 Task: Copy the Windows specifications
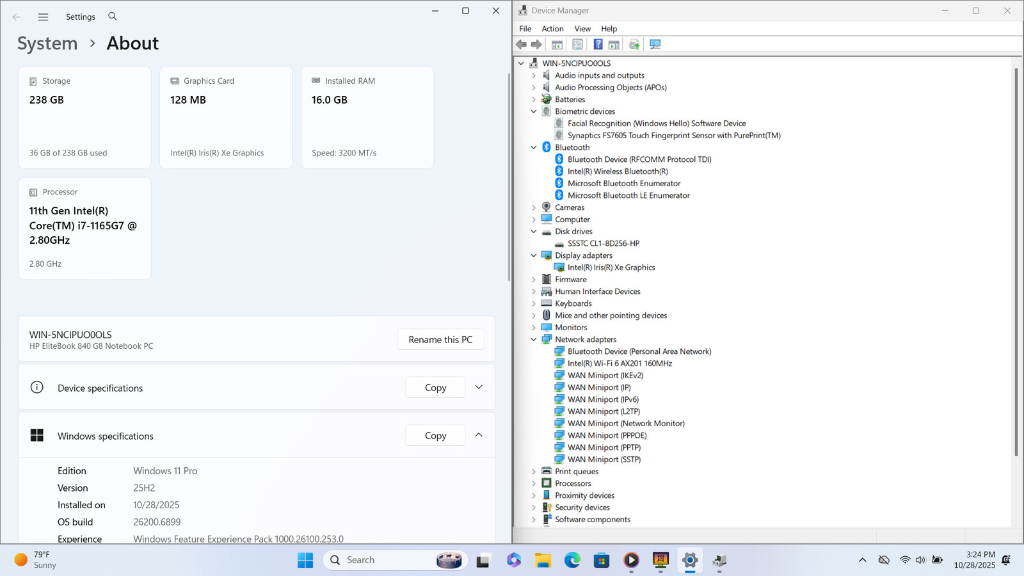pyautogui.click(x=436, y=436)
